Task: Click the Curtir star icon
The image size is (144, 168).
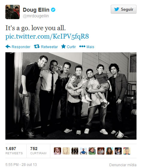Action: [x=63, y=47]
